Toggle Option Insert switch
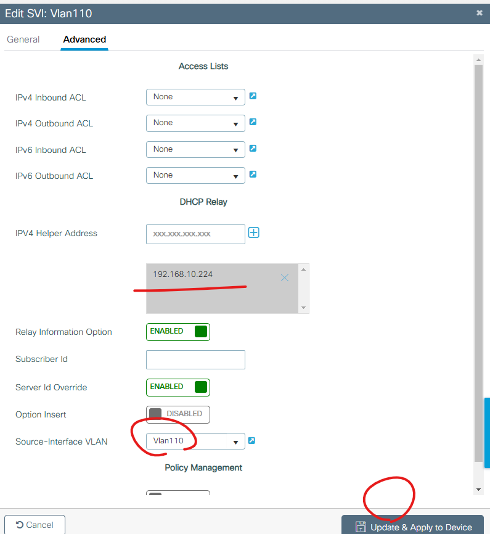490x534 pixels. (178, 414)
